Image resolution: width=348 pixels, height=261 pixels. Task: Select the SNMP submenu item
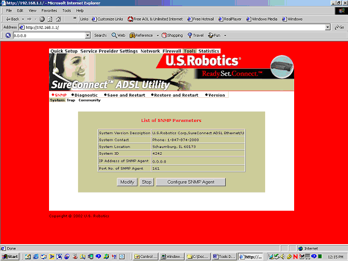[59, 95]
